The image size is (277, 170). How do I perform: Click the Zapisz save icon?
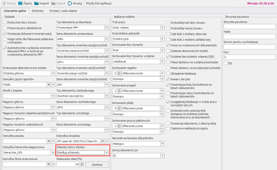coord(20,3)
